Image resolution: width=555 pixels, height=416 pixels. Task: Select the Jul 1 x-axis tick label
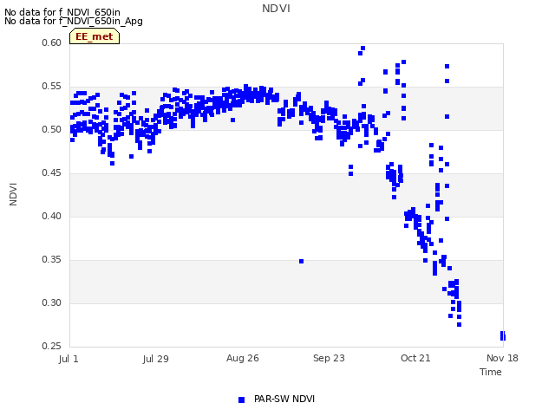[69, 359]
